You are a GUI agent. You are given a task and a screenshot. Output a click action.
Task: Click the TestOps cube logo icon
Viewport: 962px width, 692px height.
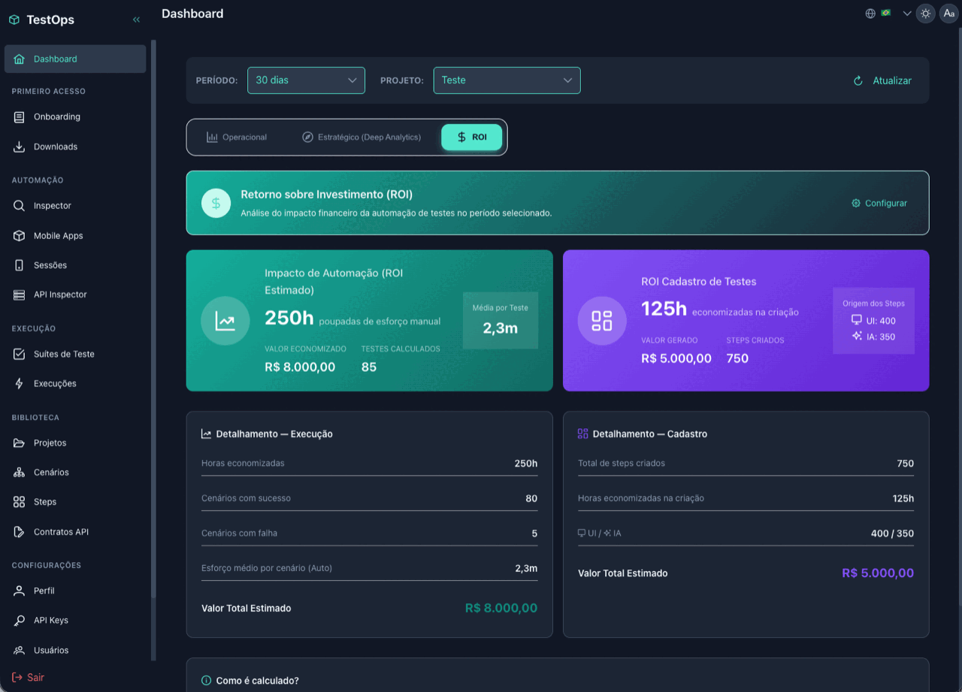click(14, 20)
